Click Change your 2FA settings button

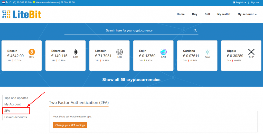tap(70, 125)
